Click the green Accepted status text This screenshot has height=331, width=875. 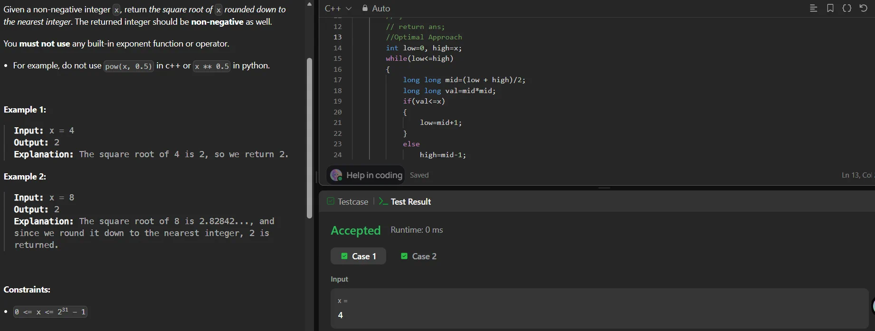(x=356, y=230)
